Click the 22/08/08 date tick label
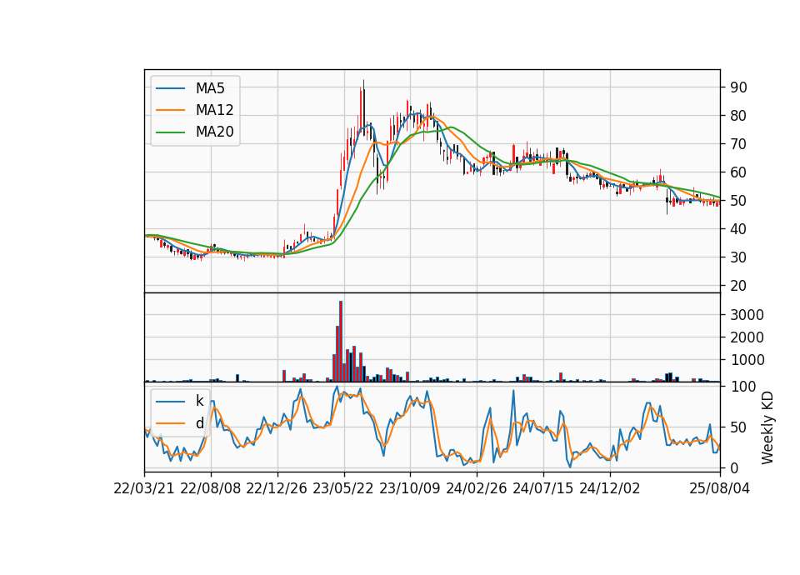Viewport: 800px width, 575px height. (211, 488)
